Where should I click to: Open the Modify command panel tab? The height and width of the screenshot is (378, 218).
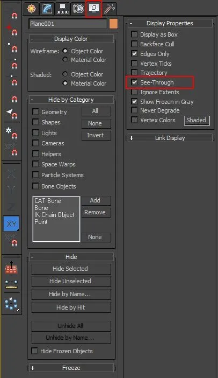[47, 9]
